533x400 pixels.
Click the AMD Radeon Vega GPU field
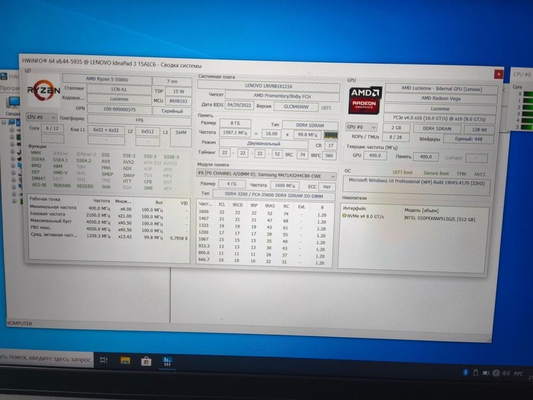point(441,99)
